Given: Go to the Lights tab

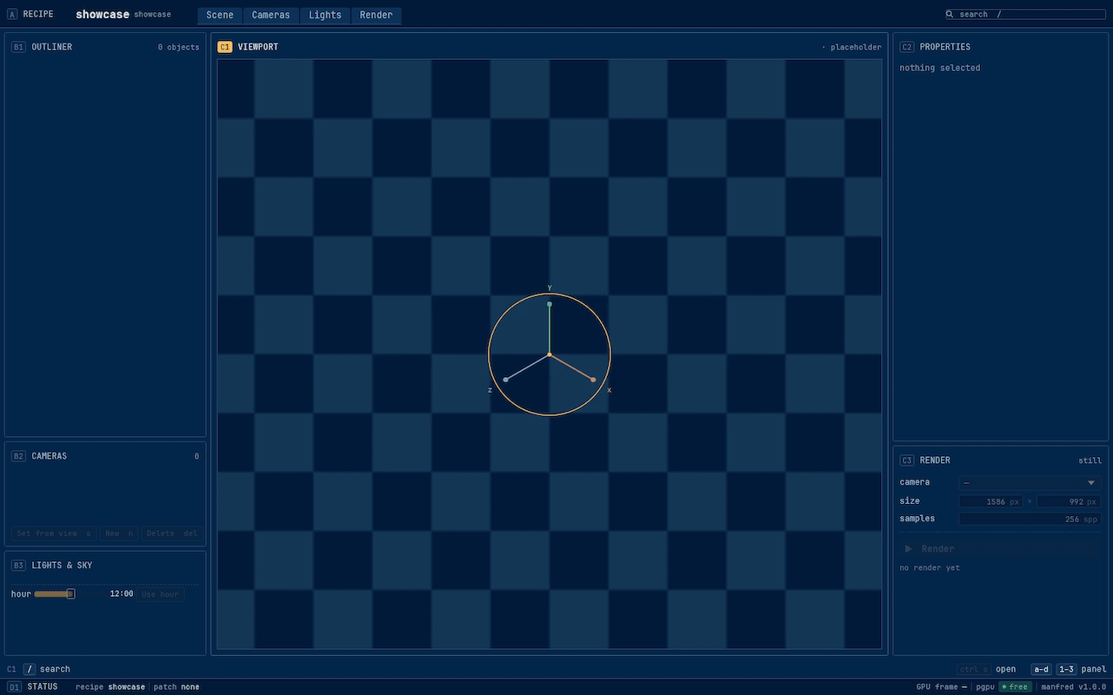Looking at the screenshot, I should pos(325,15).
